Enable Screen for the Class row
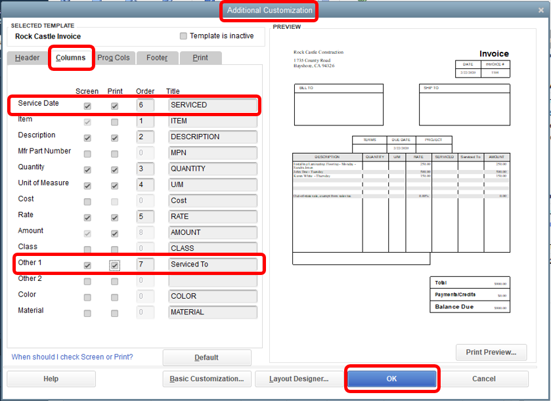 click(87, 249)
